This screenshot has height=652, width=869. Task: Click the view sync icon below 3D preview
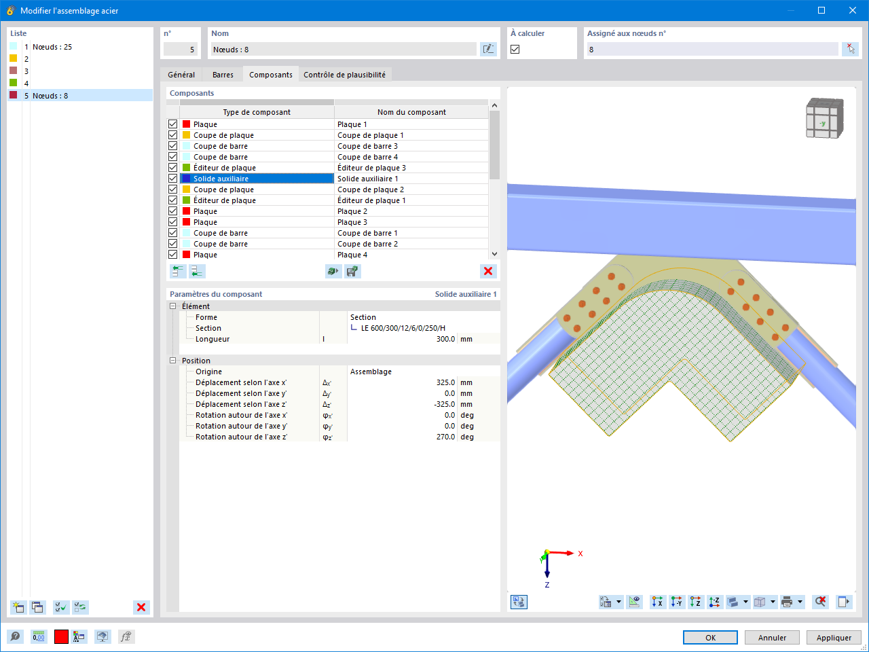point(519,602)
